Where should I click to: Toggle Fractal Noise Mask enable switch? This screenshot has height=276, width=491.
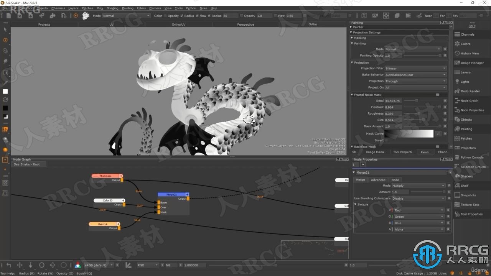437,95
